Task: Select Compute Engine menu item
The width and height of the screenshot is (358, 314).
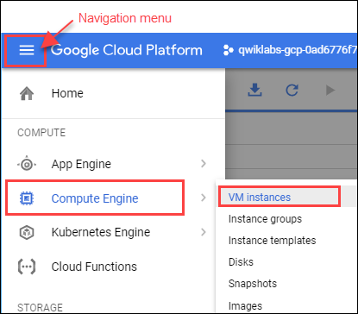Action: [x=95, y=198]
